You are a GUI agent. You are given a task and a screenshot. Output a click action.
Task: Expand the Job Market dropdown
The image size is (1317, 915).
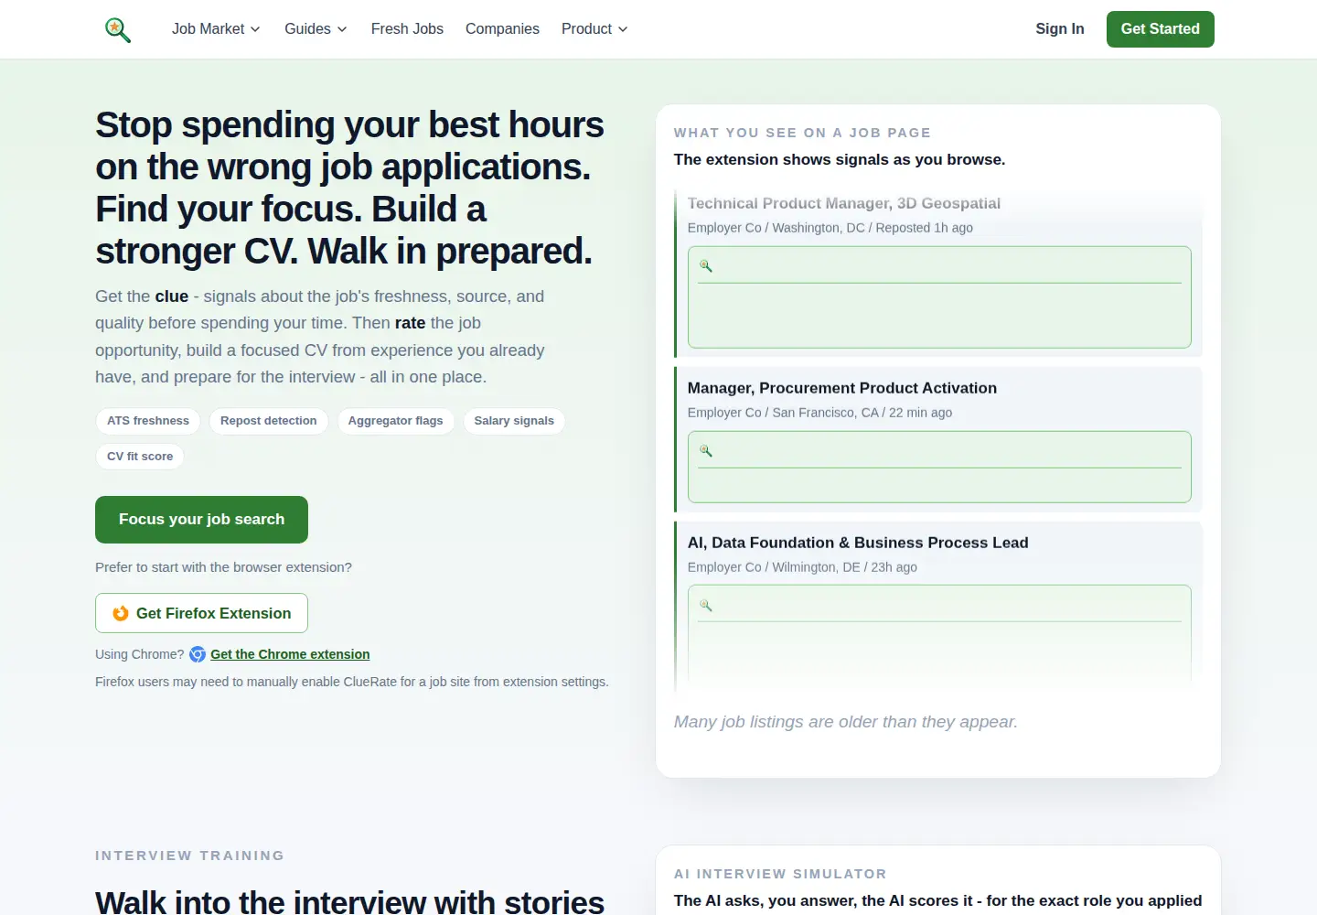(x=216, y=29)
